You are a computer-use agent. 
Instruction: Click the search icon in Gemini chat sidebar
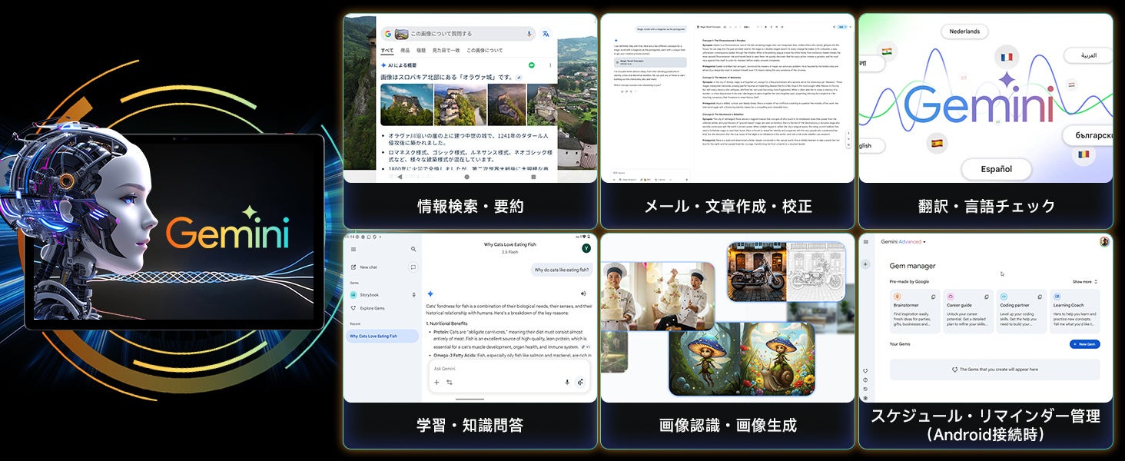[x=413, y=249]
